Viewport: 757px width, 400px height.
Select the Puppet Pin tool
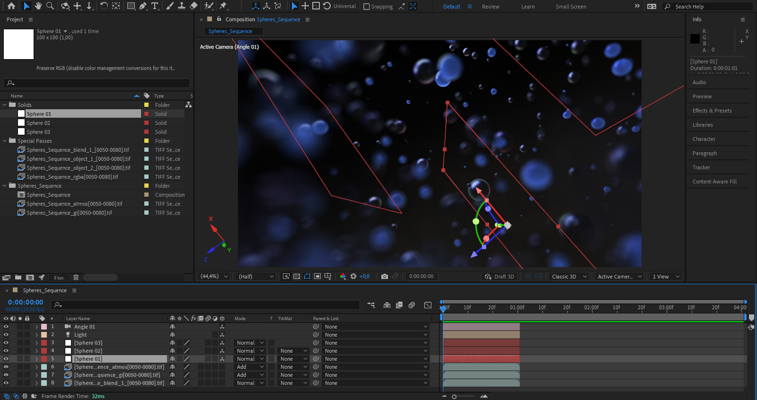(x=223, y=6)
